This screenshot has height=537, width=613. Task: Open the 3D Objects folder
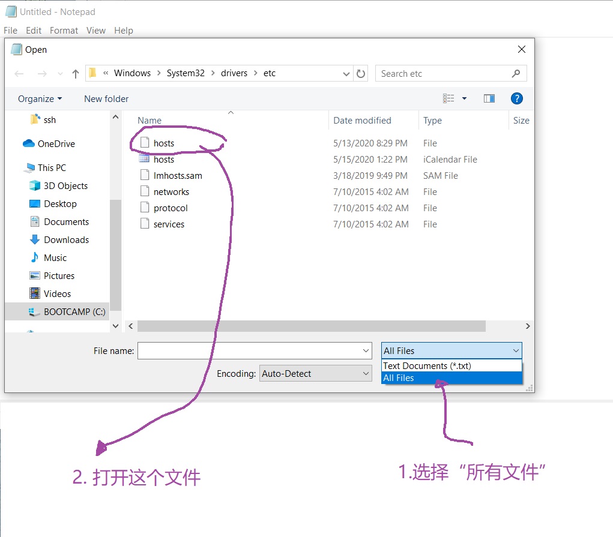tap(65, 186)
